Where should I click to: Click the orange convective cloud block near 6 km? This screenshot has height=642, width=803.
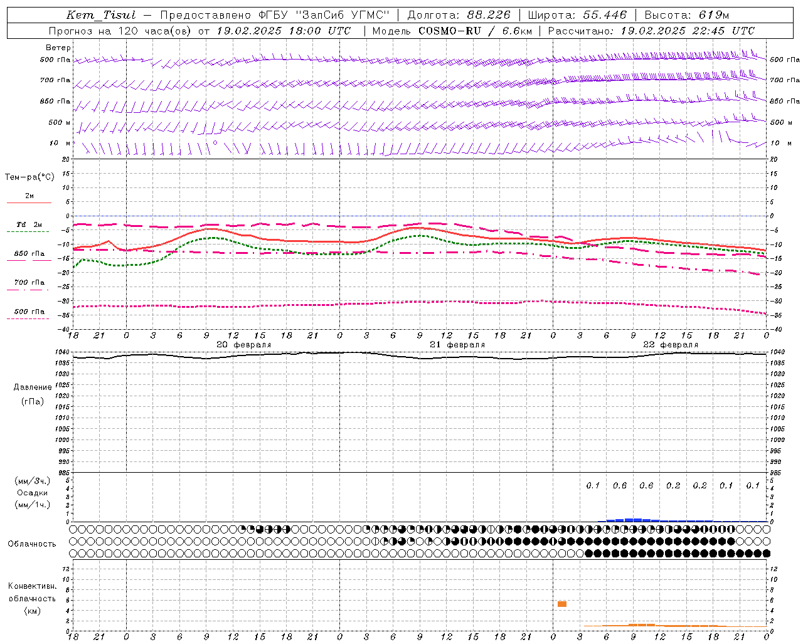point(562,604)
